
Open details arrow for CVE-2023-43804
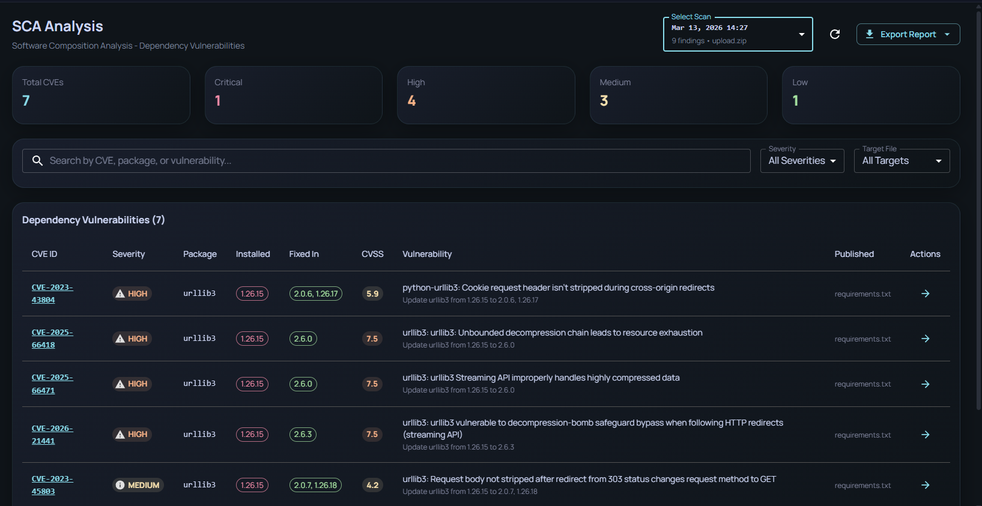coord(925,294)
